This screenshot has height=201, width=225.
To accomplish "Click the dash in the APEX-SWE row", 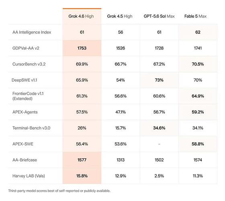I will pyautogui.click(x=159, y=144).
